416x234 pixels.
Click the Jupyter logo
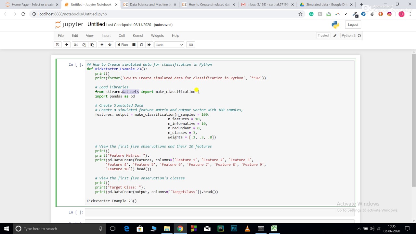pos(69,25)
